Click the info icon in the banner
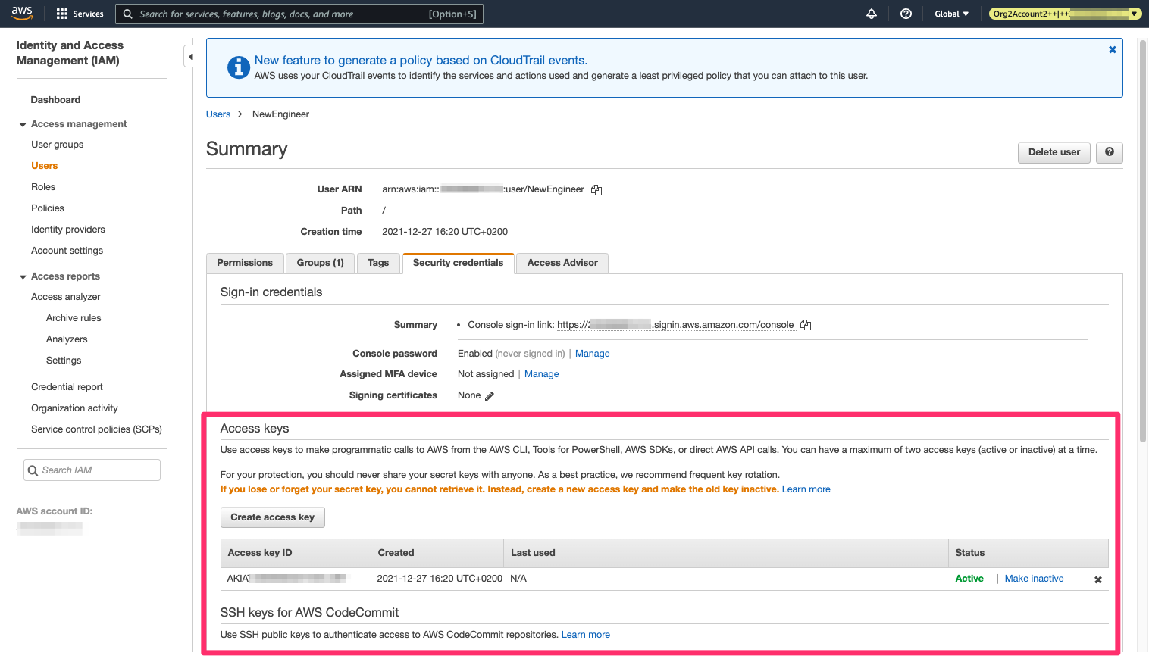 [239, 67]
